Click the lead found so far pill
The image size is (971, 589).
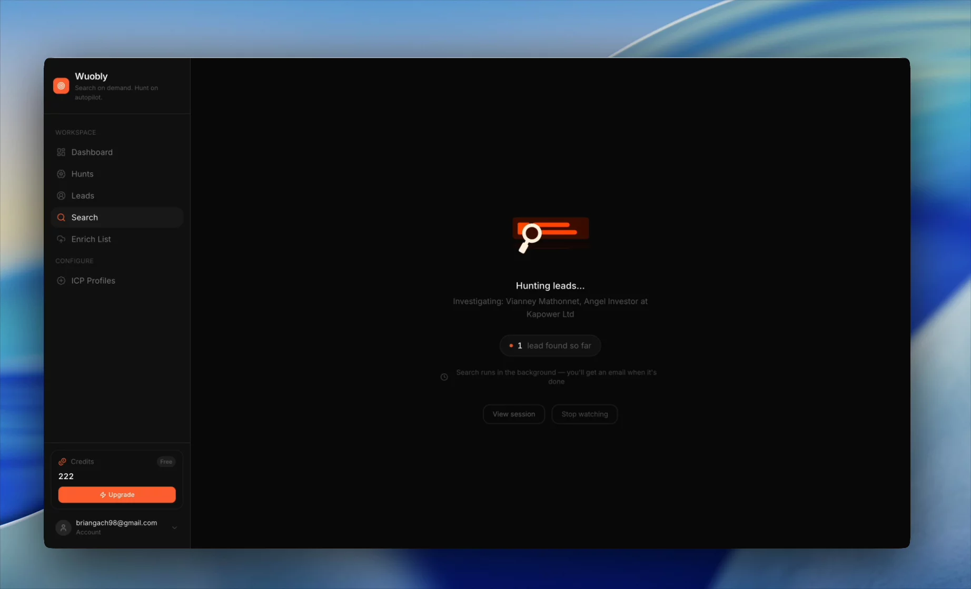[550, 346]
